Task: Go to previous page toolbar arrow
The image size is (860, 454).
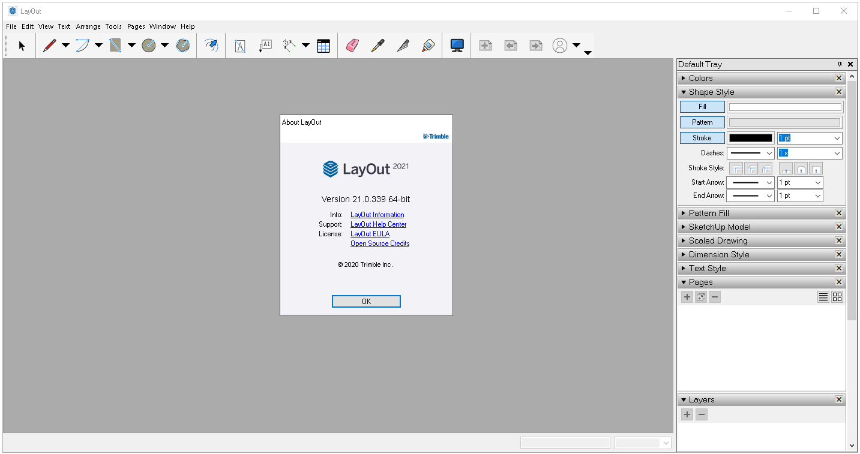Action: pos(511,46)
